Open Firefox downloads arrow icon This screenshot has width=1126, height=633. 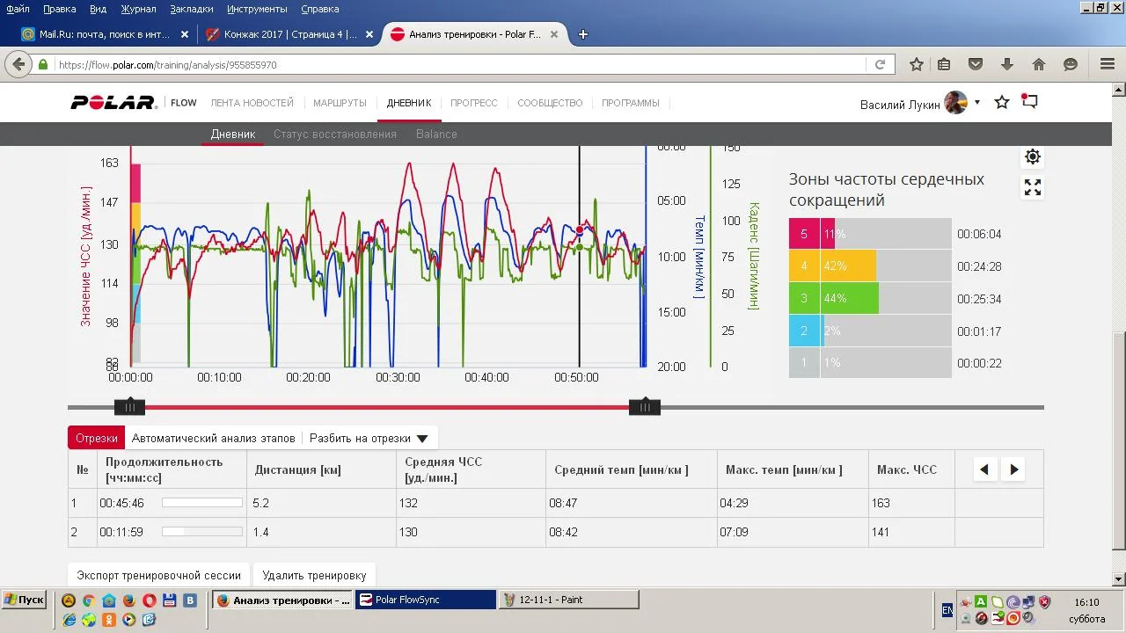pos(1007,64)
